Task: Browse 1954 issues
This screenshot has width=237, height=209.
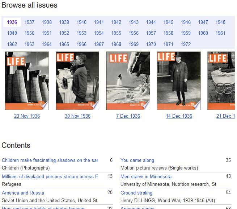Action: [99, 33]
